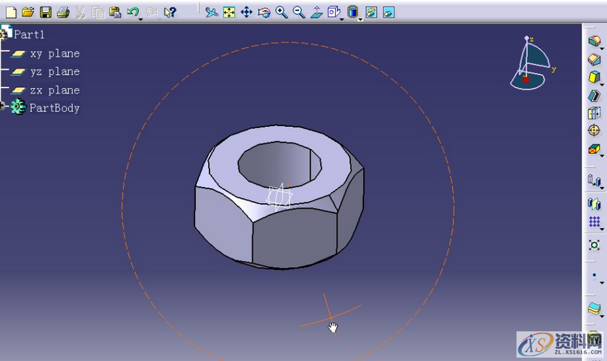Select zx plane in the tree
This screenshot has width=607, height=361.
54,90
